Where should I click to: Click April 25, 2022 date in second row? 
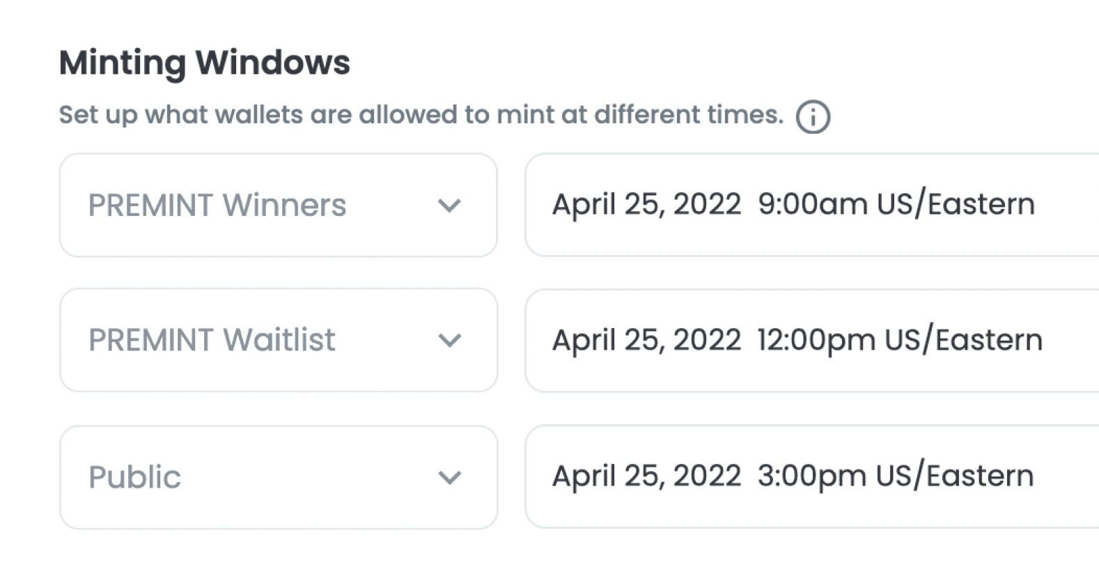[x=646, y=340]
